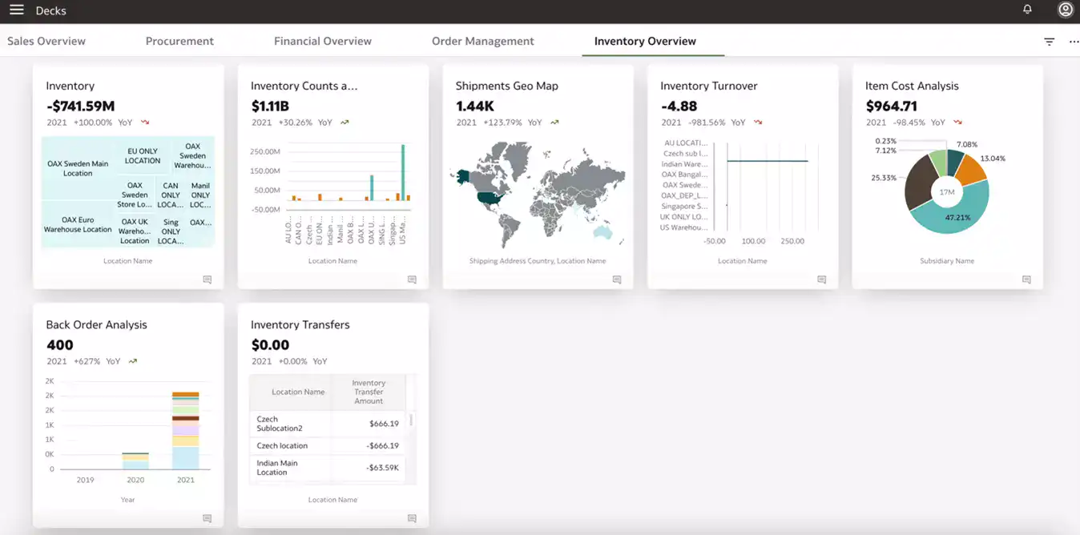Click the red trend arrow on Inventory KPI
The height and width of the screenshot is (535, 1080).
point(144,123)
